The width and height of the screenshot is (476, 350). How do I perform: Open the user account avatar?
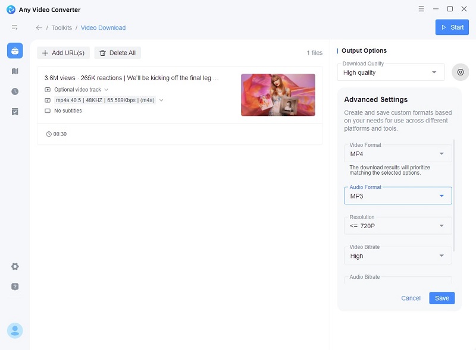pos(15,330)
